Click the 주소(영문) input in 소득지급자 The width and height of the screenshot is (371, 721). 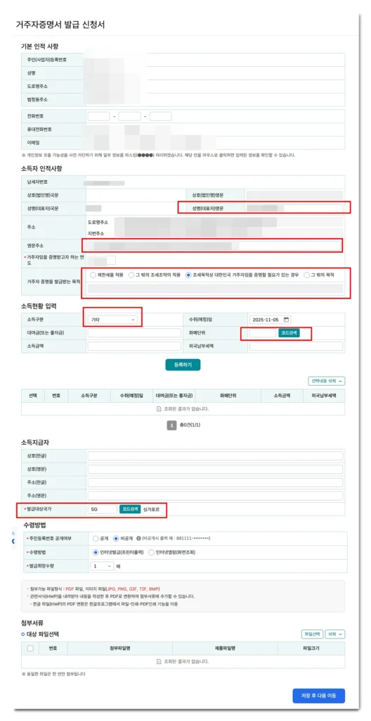pyautogui.click(x=215, y=496)
